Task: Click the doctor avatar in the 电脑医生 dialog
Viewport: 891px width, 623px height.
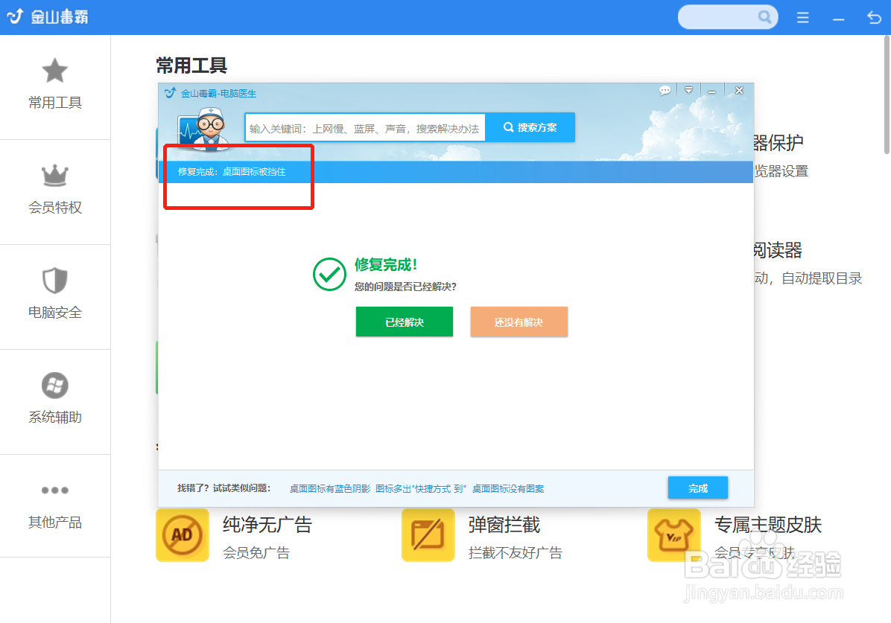Action: pos(205,129)
